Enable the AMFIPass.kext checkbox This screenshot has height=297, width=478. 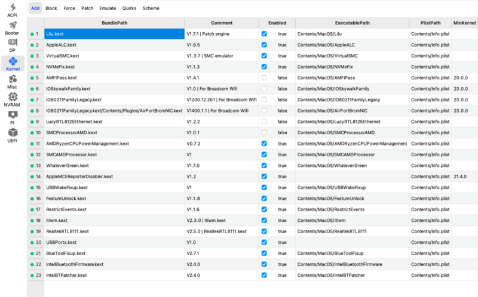click(264, 78)
